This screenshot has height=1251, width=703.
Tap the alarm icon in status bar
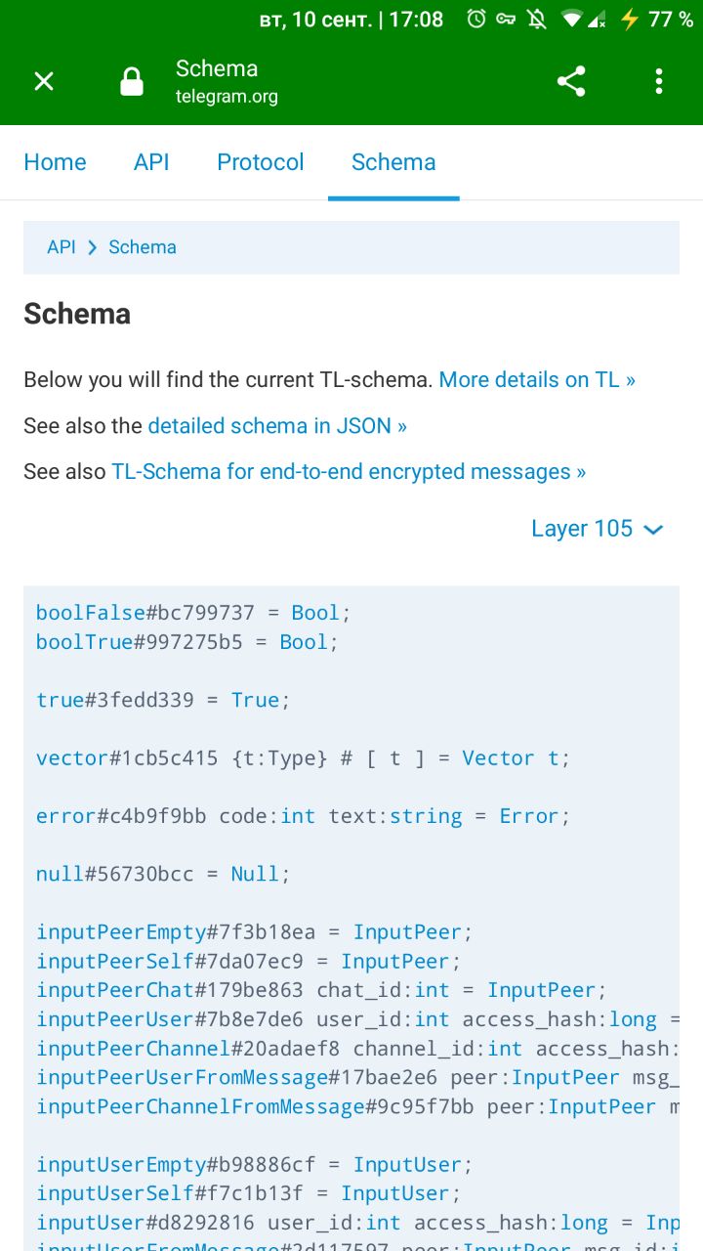click(476, 20)
